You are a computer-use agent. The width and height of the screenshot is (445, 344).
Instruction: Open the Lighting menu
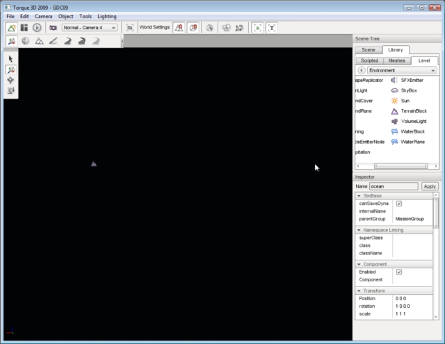coord(107,15)
